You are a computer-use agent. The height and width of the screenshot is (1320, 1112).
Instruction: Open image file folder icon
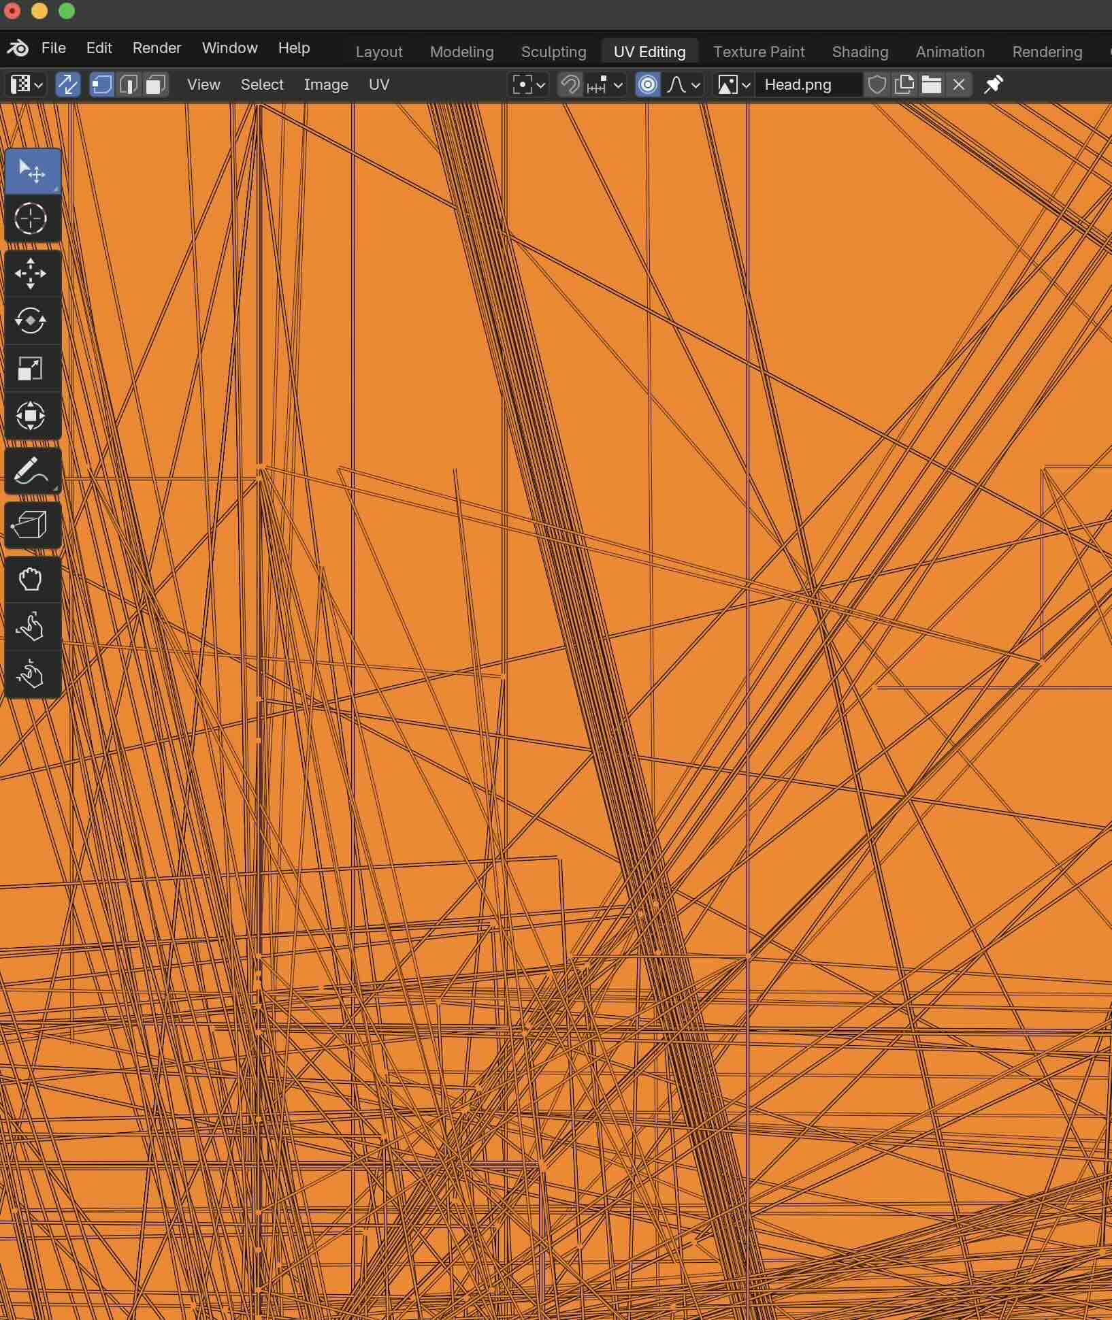(932, 84)
